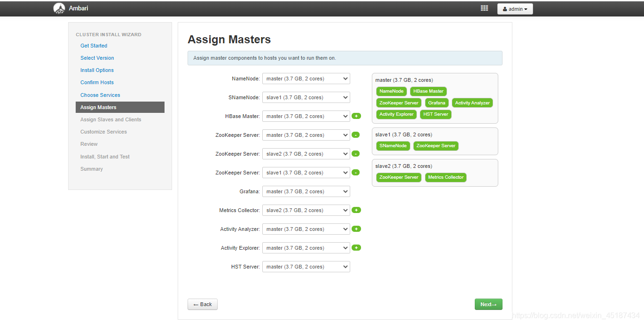644x324 pixels.
Task: Go to Select Version wizard step
Action: (97, 58)
